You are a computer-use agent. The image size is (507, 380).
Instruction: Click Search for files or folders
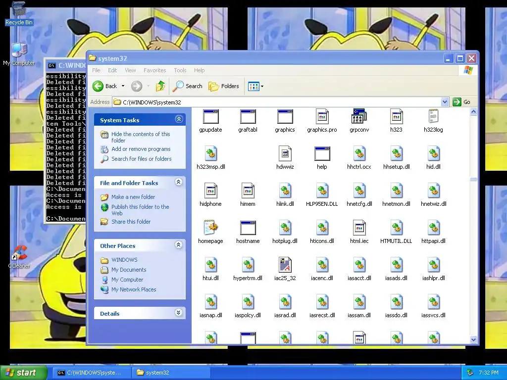(x=141, y=159)
